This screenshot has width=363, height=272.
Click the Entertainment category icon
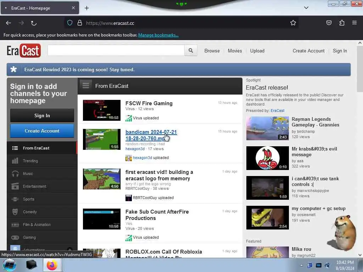[15, 186]
